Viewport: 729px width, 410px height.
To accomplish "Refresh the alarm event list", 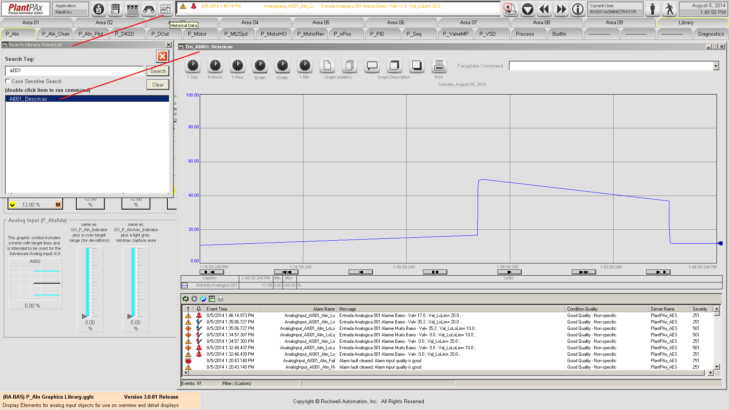I will (186, 299).
